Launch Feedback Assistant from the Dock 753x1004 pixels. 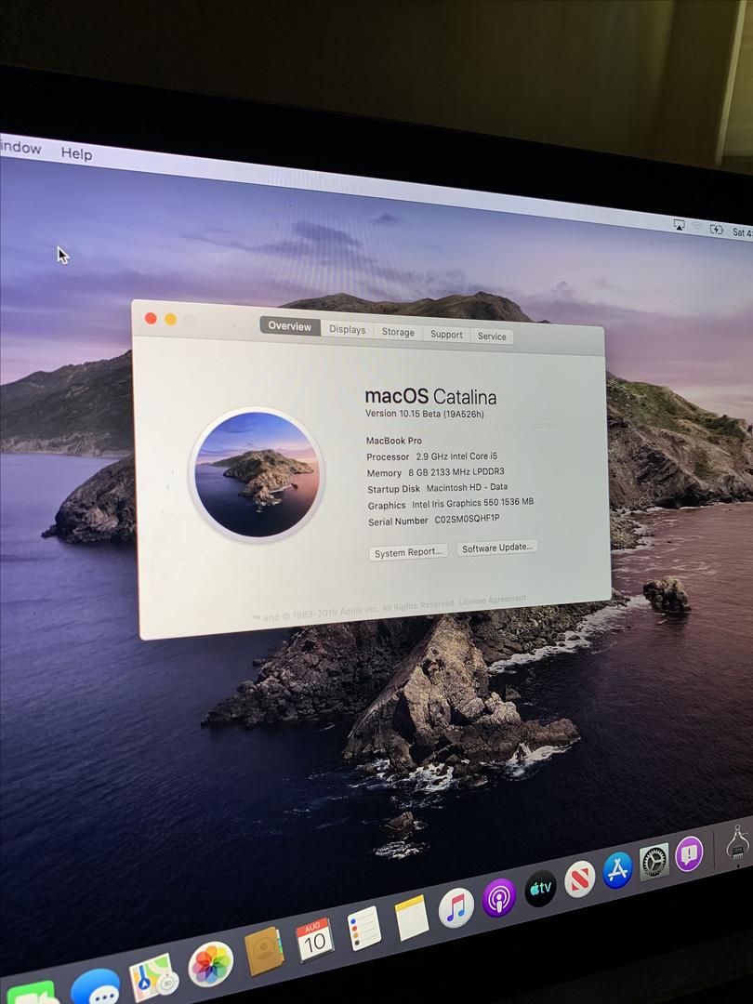click(x=689, y=853)
